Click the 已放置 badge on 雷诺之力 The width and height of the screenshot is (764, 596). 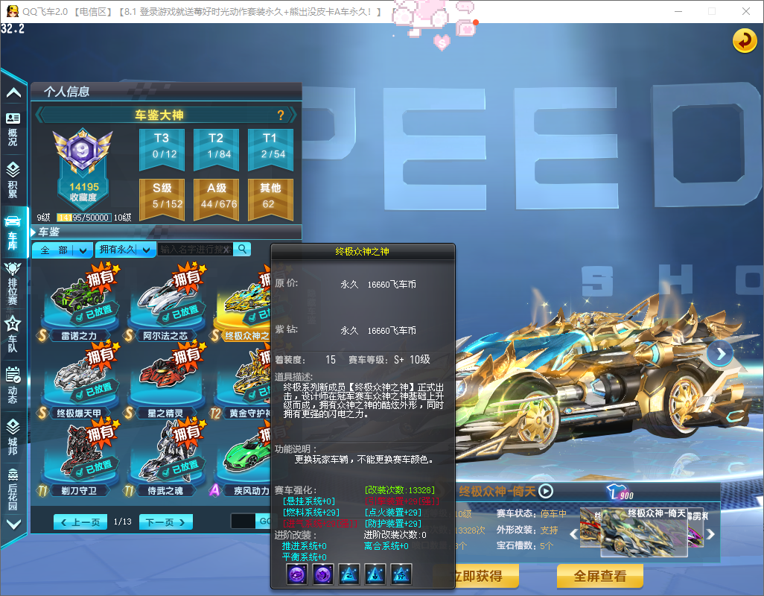tap(95, 314)
